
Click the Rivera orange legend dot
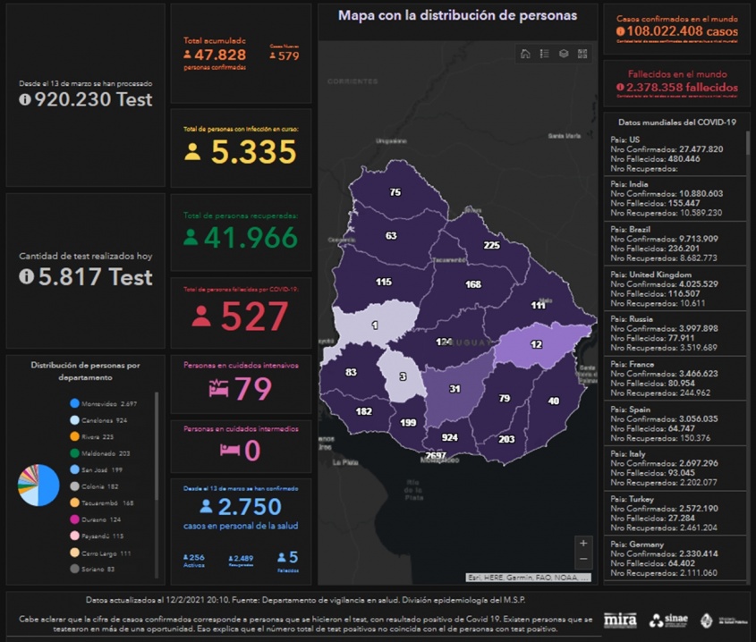74,437
